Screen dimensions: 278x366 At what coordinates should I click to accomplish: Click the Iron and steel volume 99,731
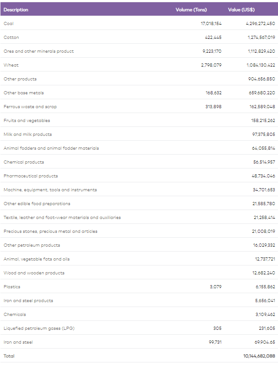pos(215,342)
